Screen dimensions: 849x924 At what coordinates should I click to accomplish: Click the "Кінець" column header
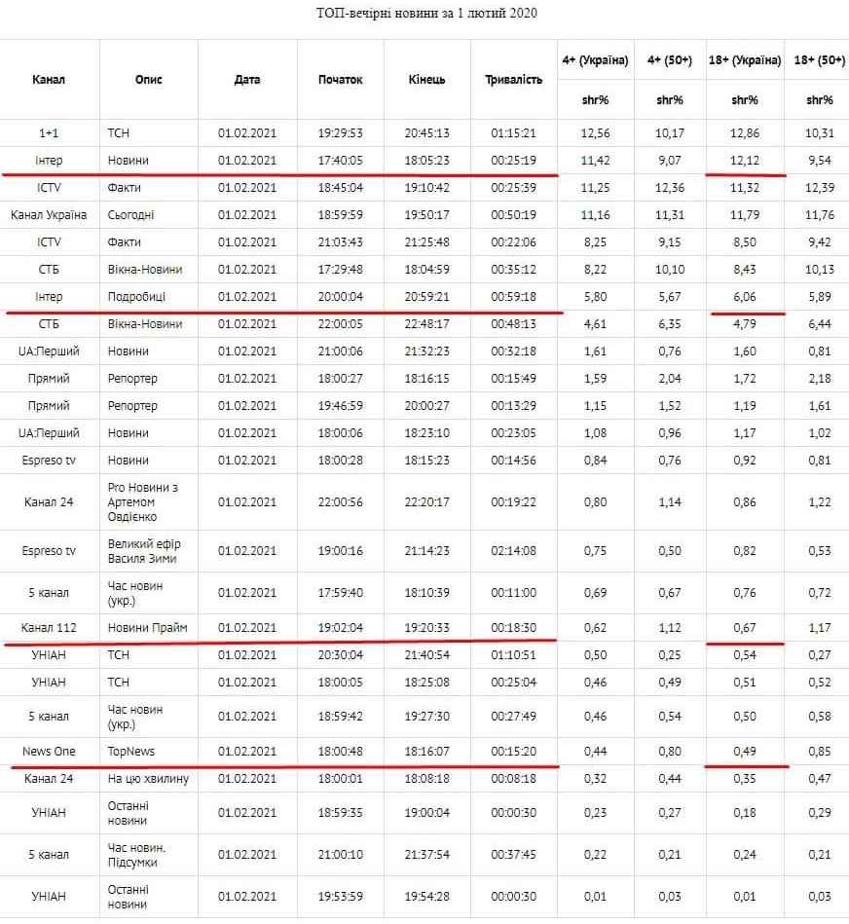(426, 80)
